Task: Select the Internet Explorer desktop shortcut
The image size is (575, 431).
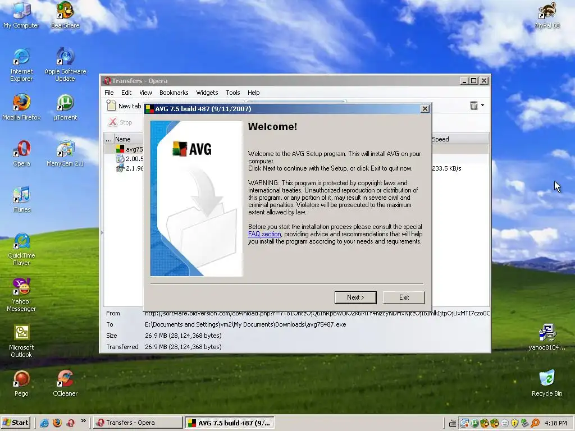Action: [x=21, y=65]
